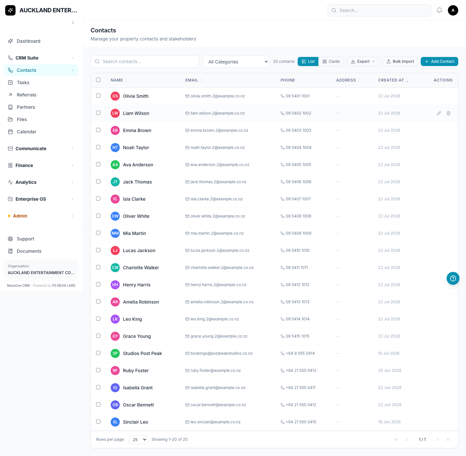Click the email icon for Ava Anderson

pyautogui.click(x=187, y=165)
